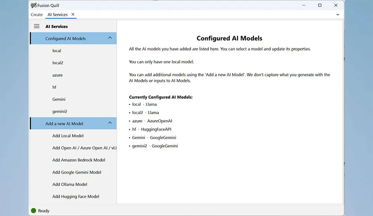The image size is (373, 216).
Task: Switch to the Create tab
Action: point(37,15)
